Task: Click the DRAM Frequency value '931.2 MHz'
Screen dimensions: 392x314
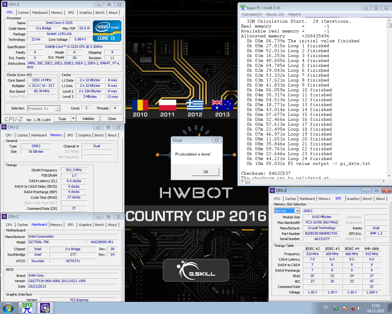Action: click(74, 170)
